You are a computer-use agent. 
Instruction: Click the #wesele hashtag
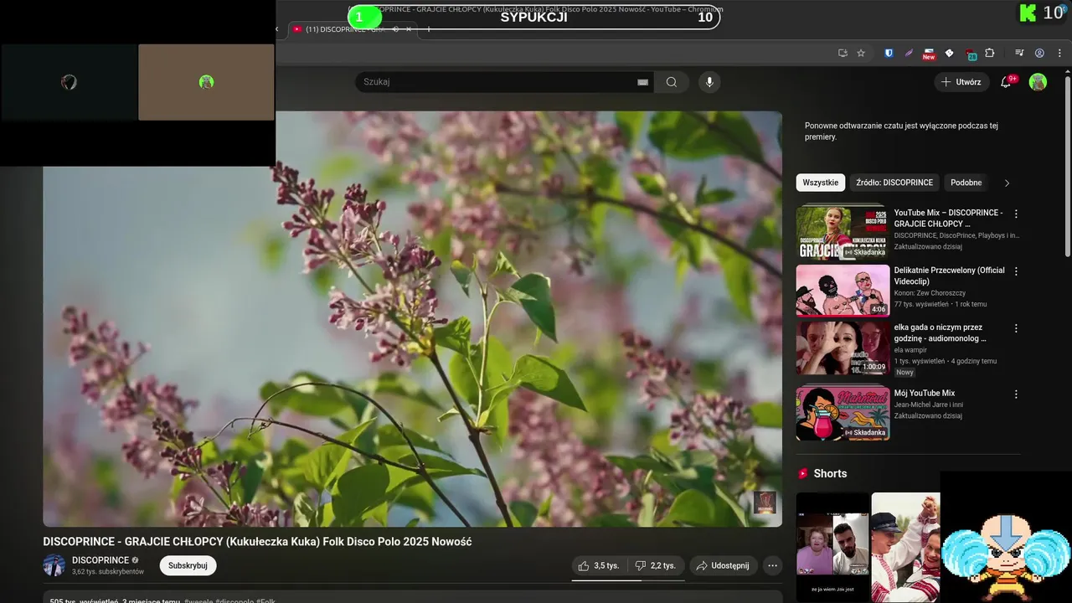198,600
